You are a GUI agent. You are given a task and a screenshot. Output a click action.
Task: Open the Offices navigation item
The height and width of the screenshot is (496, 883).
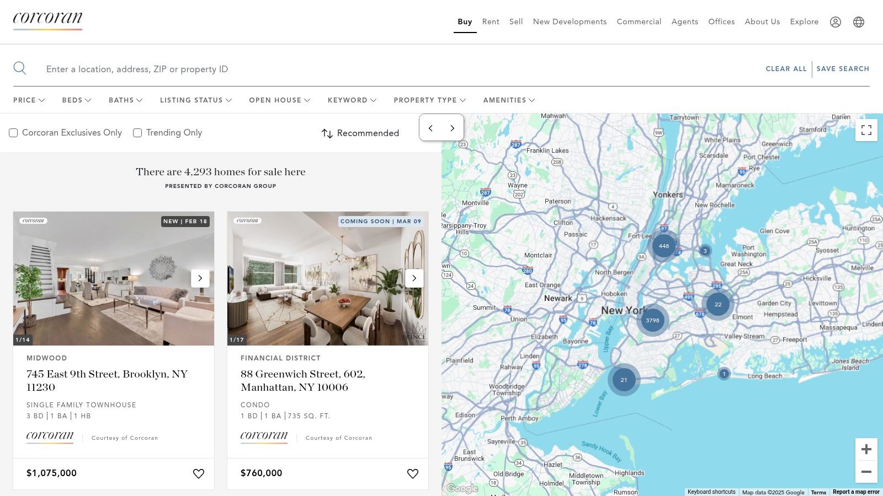coord(721,22)
